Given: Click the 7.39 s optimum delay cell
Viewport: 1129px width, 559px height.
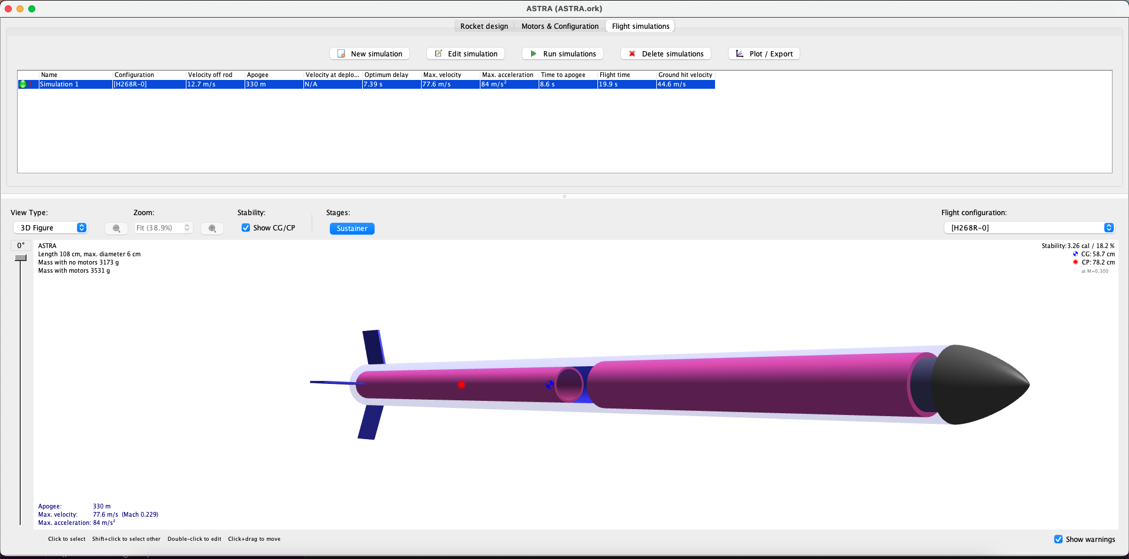Looking at the screenshot, I should click(x=392, y=84).
